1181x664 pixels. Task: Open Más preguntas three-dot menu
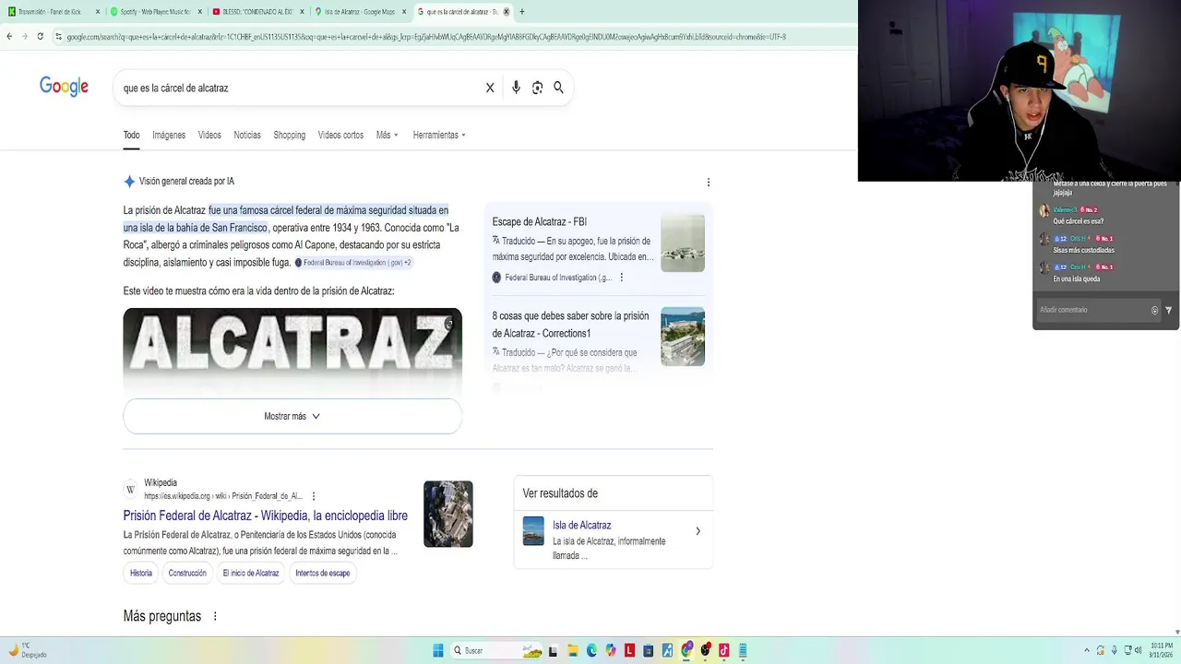[x=215, y=616]
